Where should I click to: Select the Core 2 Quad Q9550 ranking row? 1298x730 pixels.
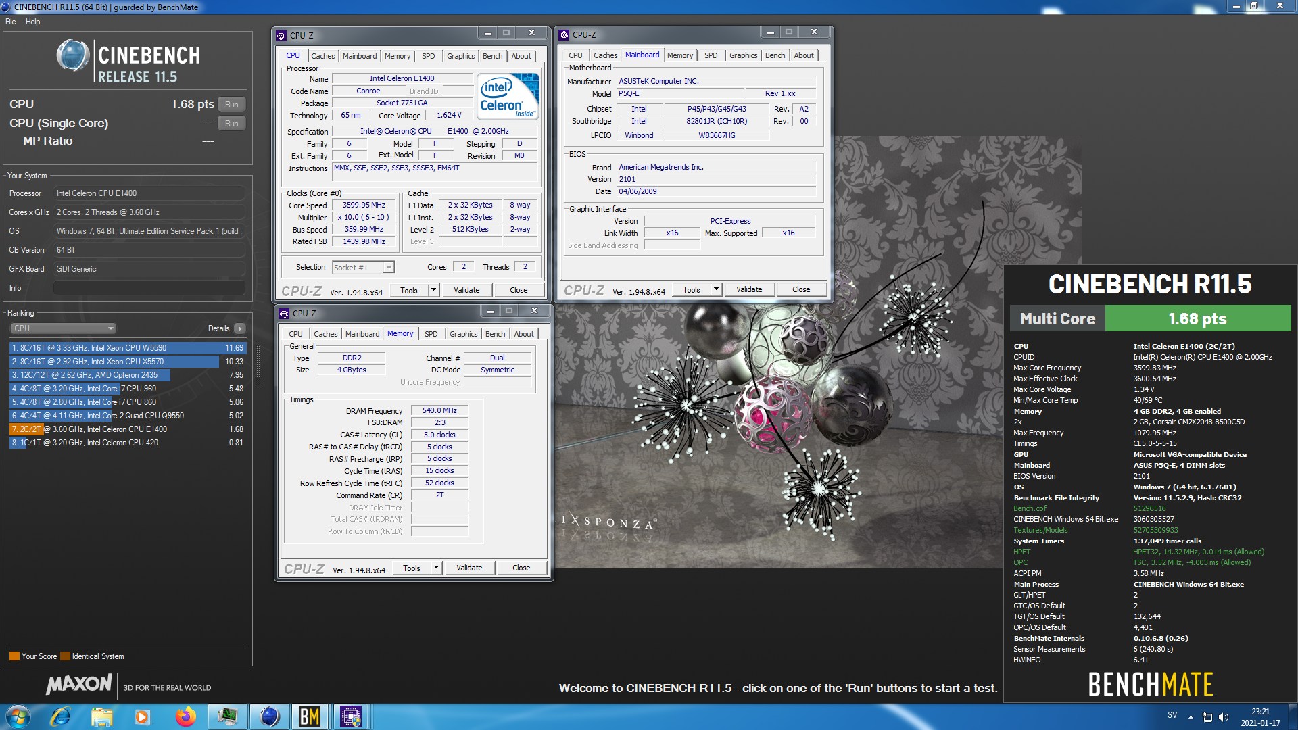click(127, 416)
